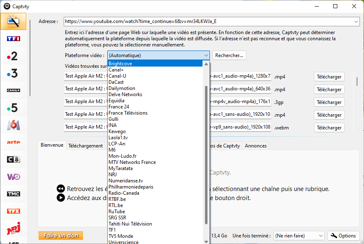Screen dimensions: 364x244
Task: Choose INA platform entry
Action: [155, 125]
